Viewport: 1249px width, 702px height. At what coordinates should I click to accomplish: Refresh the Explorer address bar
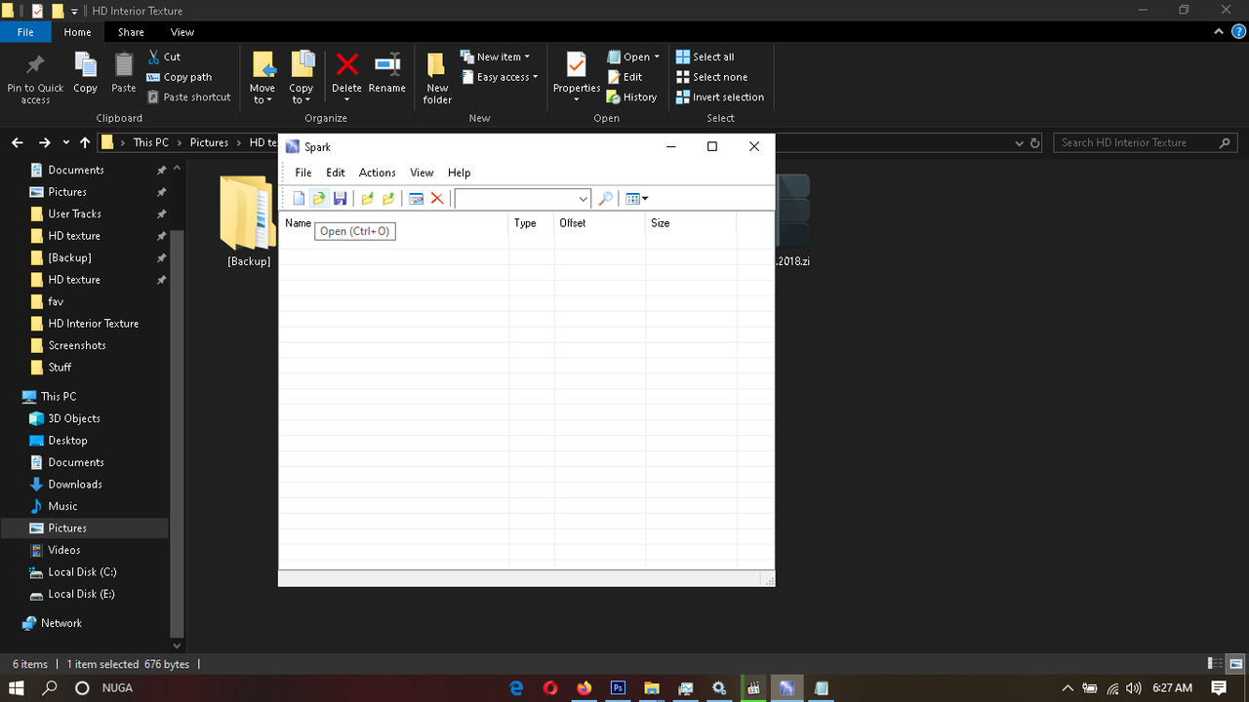[x=1035, y=142]
